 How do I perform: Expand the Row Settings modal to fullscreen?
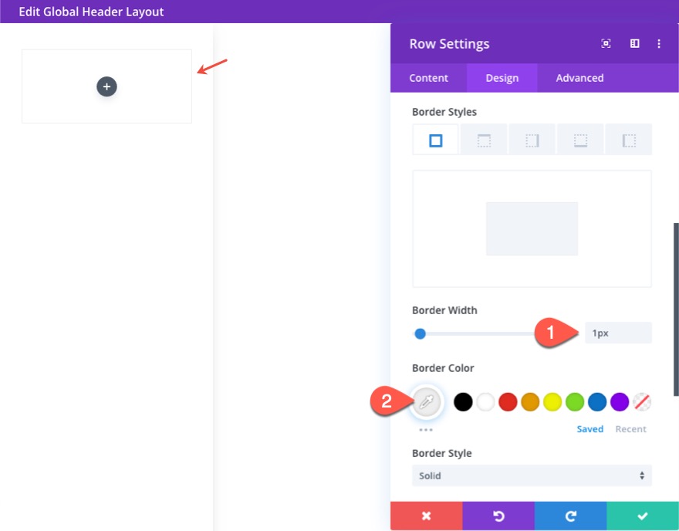coord(606,43)
